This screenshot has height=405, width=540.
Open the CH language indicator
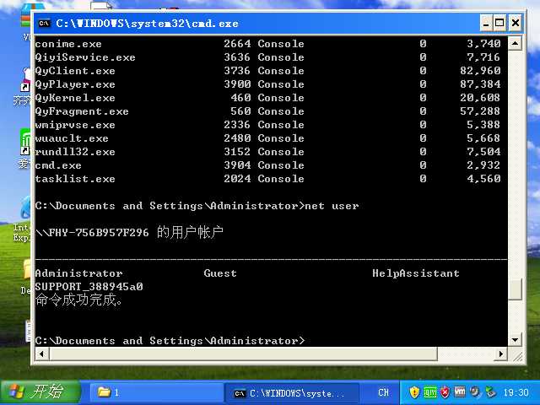point(383,392)
